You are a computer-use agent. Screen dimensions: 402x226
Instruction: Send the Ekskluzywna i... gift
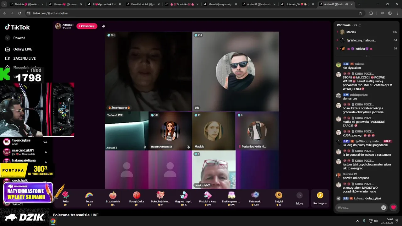click(231, 198)
